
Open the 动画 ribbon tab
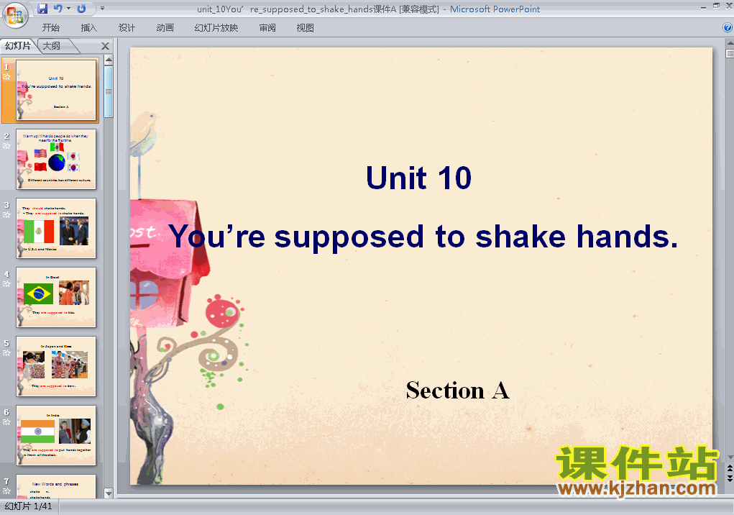tap(165, 27)
